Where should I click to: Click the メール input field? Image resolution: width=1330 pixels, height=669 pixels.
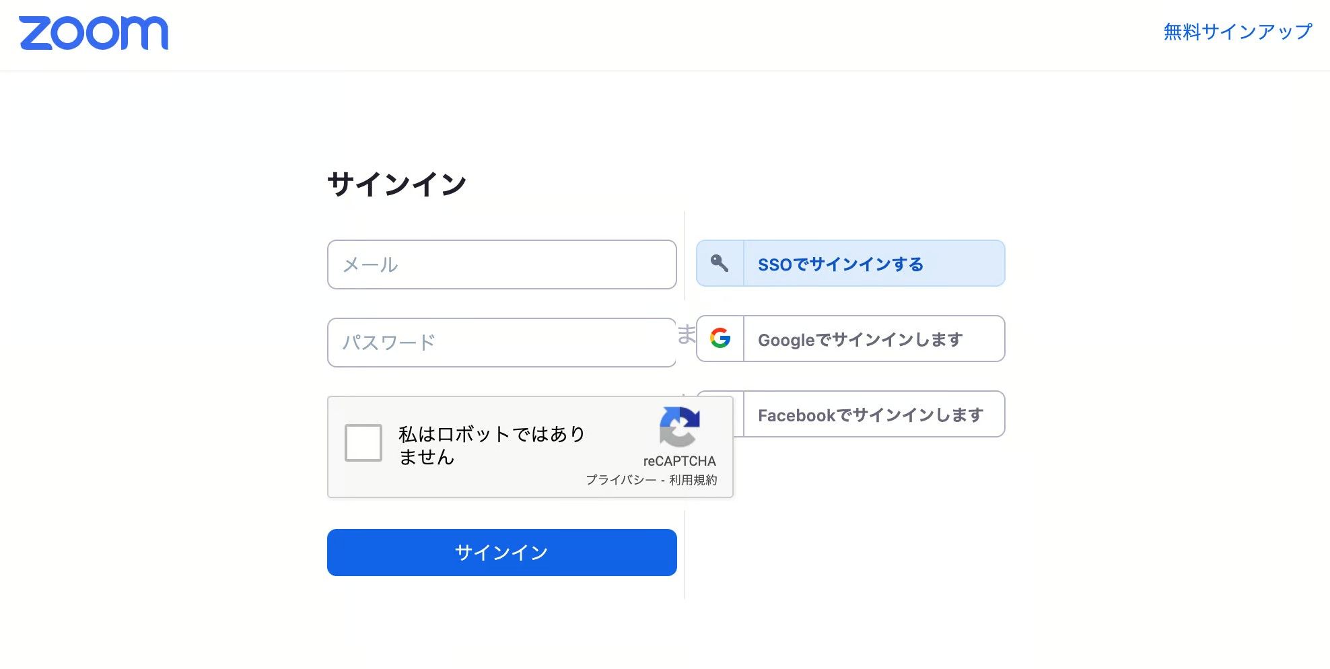501,265
